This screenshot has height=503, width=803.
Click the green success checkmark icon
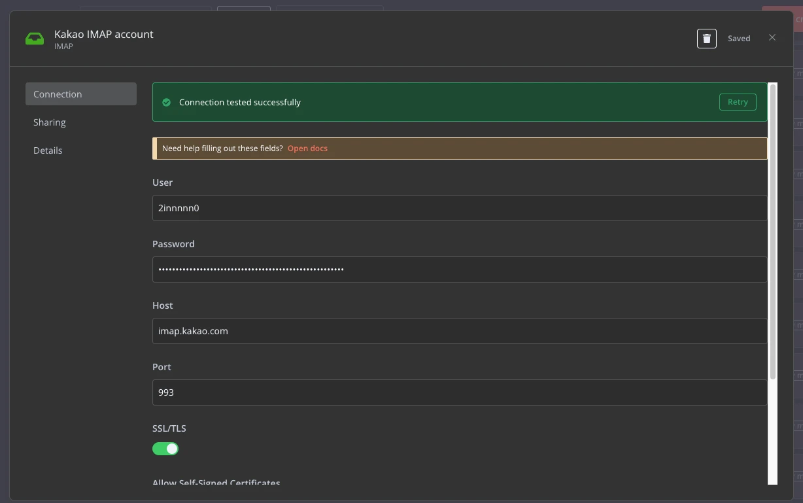tap(166, 103)
